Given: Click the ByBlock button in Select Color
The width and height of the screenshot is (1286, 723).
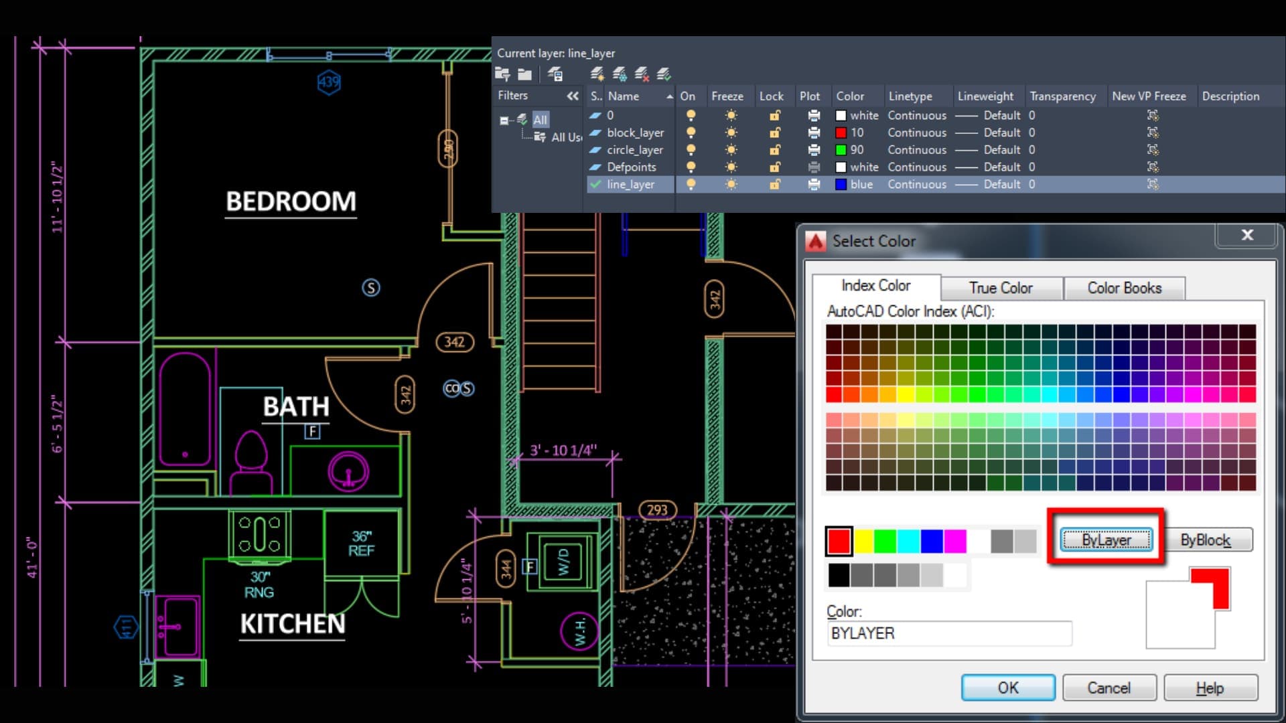Looking at the screenshot, I should coord(1206,540).
